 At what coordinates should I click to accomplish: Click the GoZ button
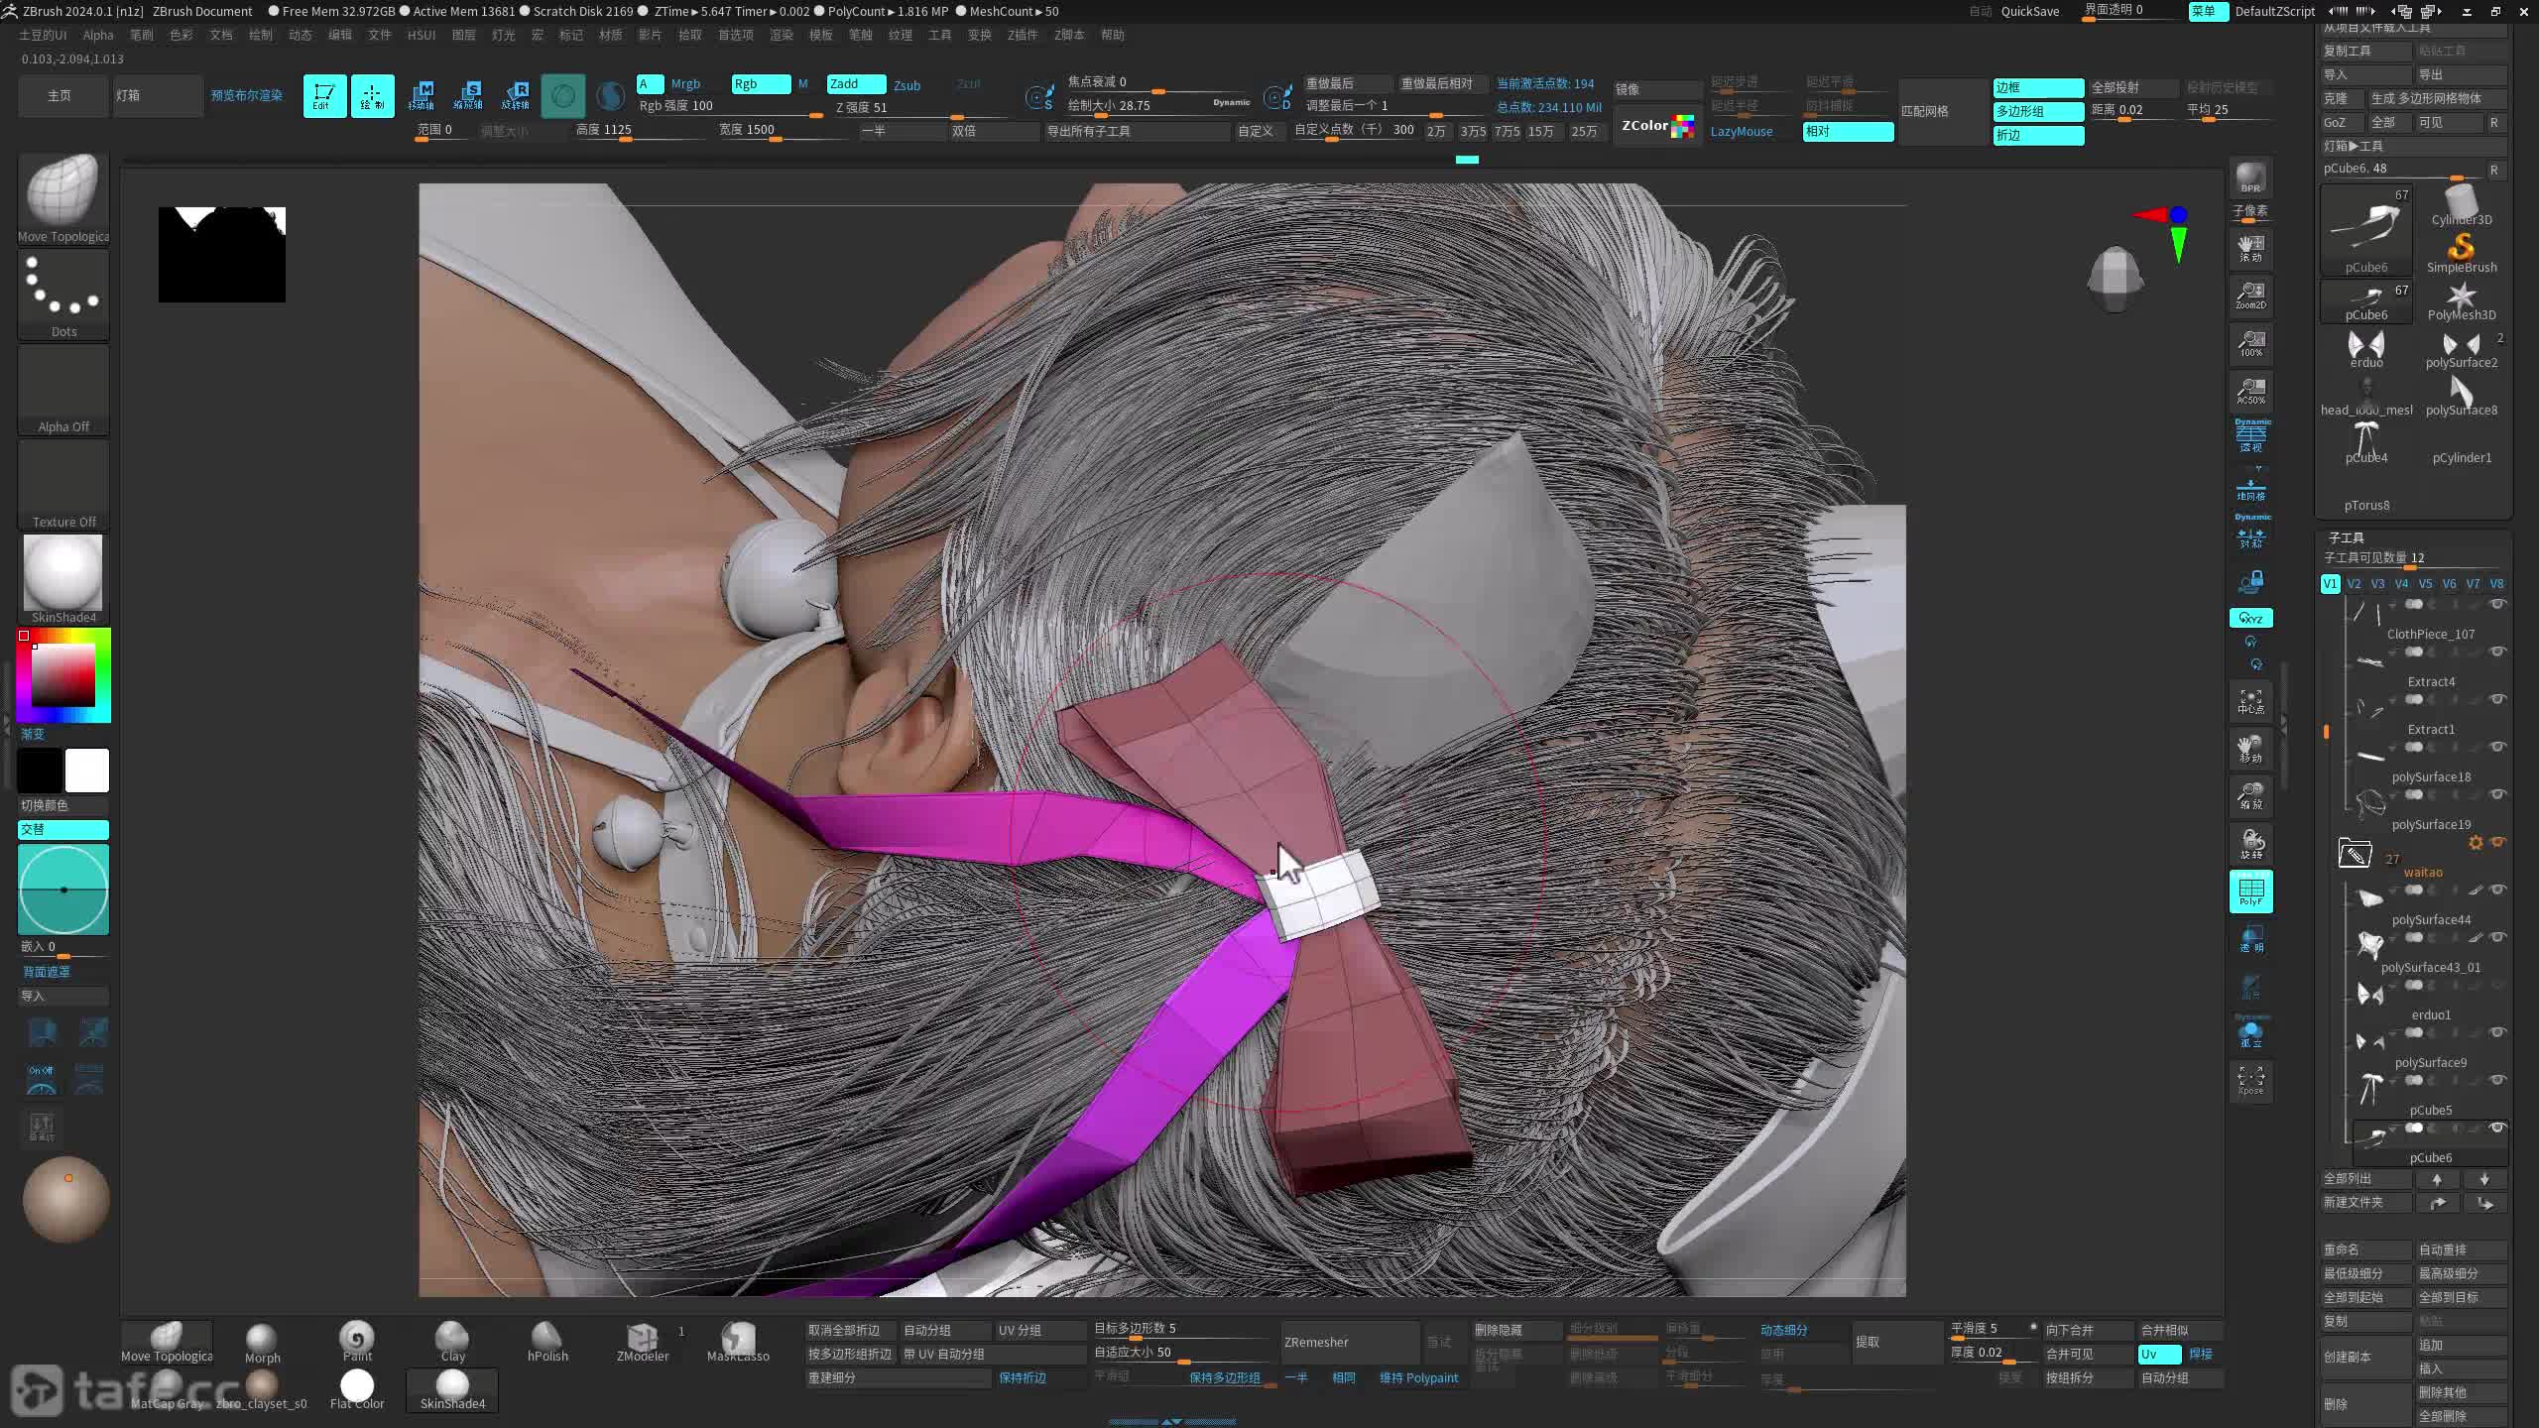click(2340, 122)
